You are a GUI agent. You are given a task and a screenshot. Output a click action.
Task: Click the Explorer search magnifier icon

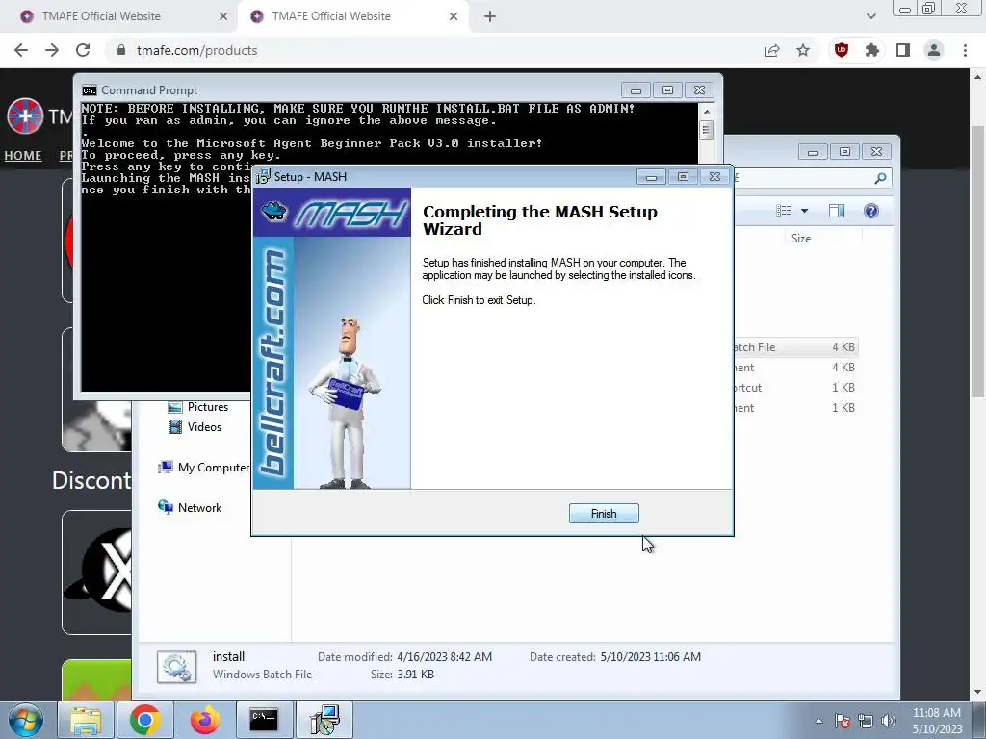point(880,178)
